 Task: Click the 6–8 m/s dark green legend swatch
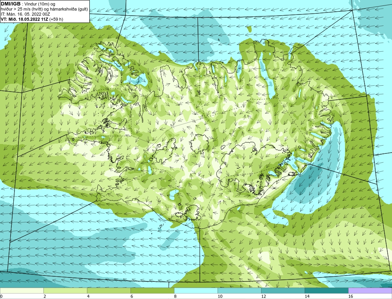tap(152, 291)
